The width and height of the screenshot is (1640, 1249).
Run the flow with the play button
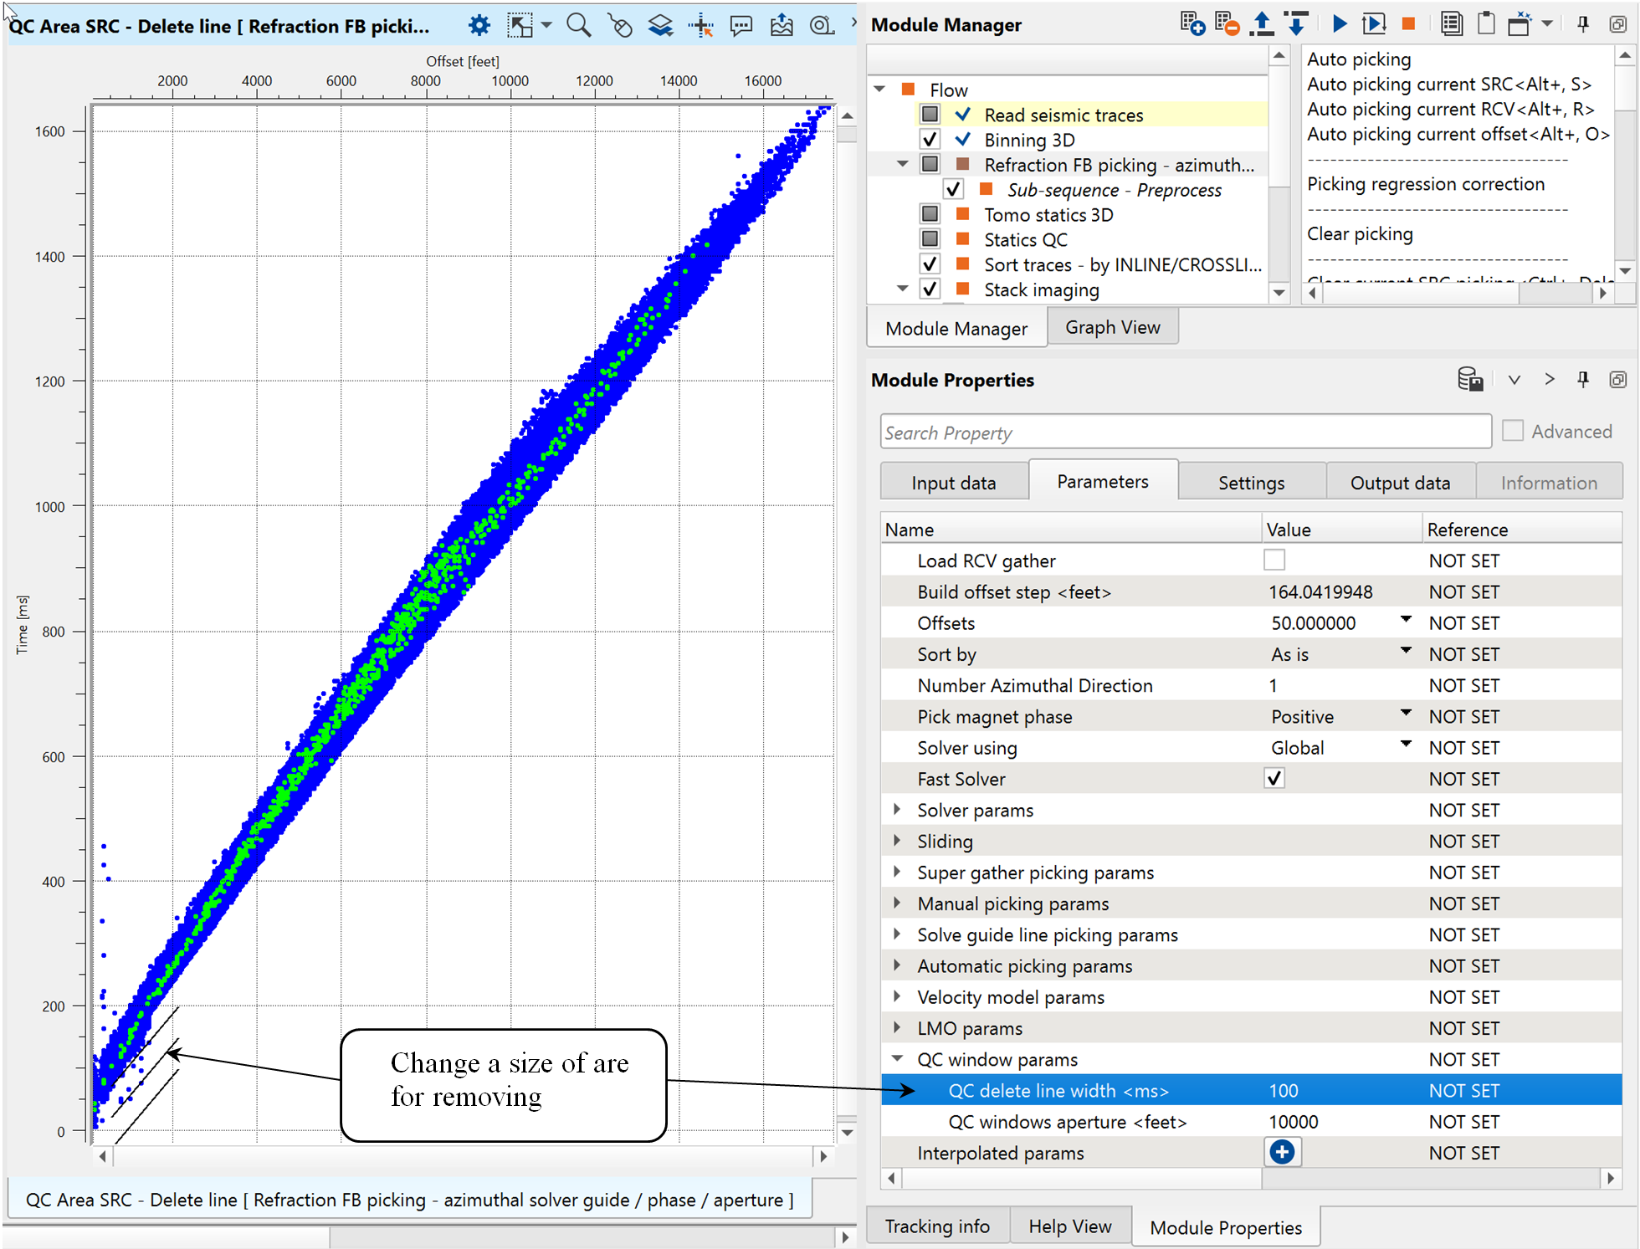pos(1339,23)
